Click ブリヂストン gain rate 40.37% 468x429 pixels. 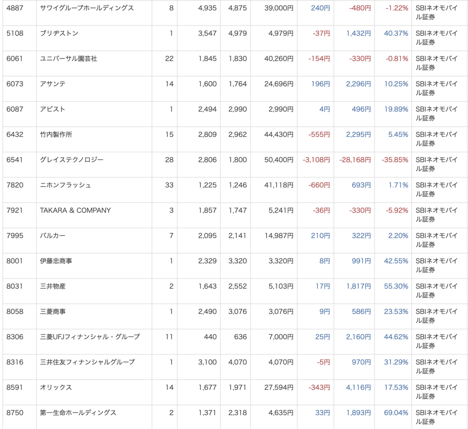tap(396, 33)
